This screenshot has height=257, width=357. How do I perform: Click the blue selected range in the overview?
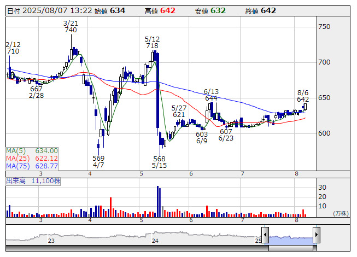pyautogui.click(x=291, y=240)
